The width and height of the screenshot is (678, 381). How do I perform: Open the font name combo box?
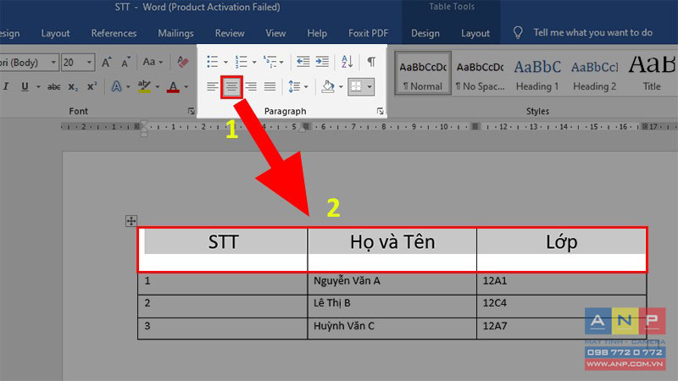pos(29,62)
